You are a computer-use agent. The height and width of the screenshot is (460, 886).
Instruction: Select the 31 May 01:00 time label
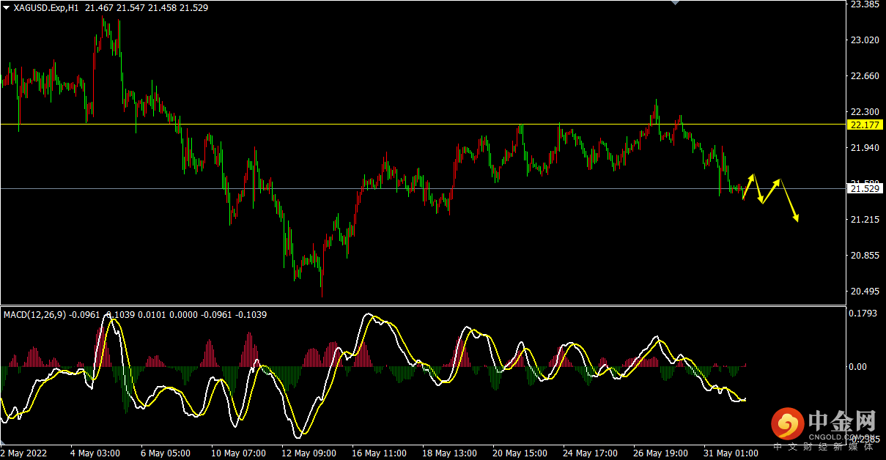coord(731,453)
